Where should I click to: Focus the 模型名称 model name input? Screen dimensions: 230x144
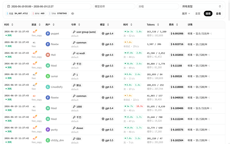114,6
